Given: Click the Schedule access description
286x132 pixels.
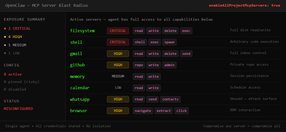Looking at the screenshot, I should [245, 87].
